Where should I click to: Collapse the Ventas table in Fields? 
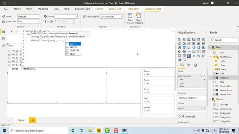[x=209, y=99]
